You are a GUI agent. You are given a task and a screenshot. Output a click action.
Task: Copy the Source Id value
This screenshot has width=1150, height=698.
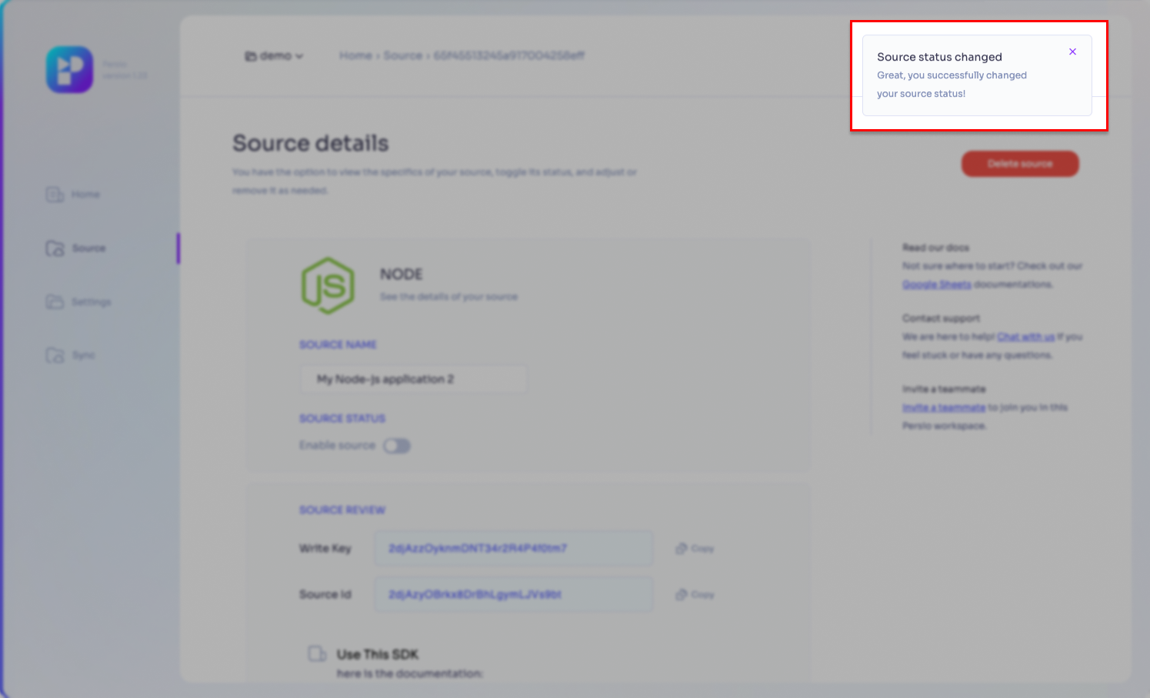(x=695, y=595)
